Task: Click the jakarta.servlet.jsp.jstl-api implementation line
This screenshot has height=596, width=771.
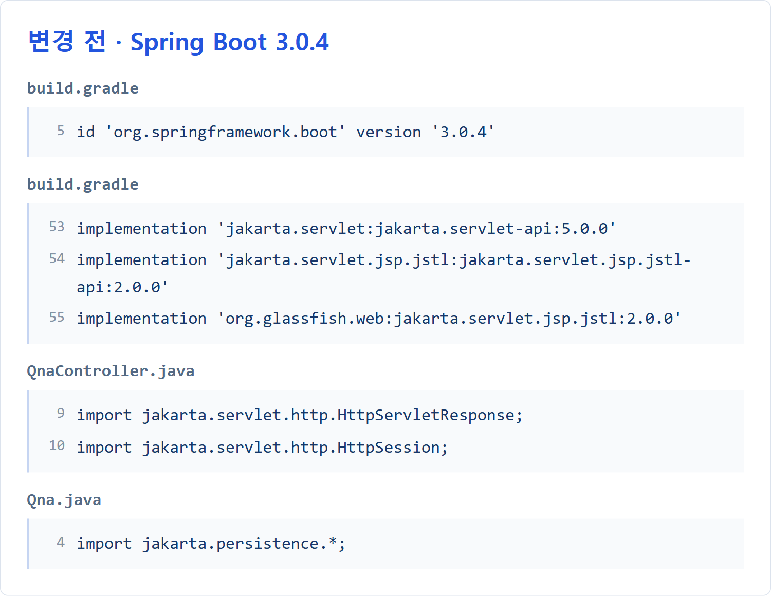Action: coord(383,273)
